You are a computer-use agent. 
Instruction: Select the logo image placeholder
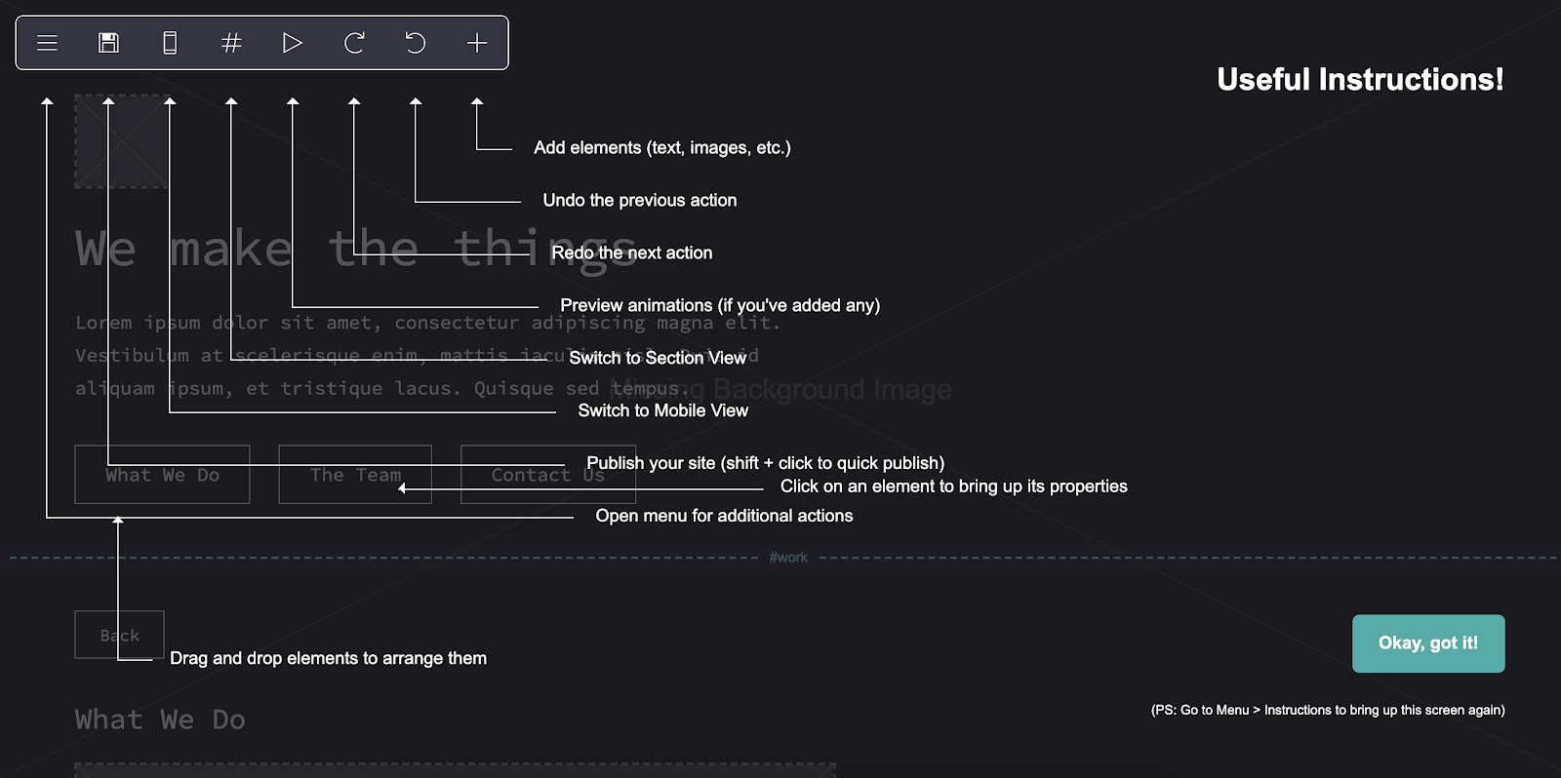(x=122, y=141)
